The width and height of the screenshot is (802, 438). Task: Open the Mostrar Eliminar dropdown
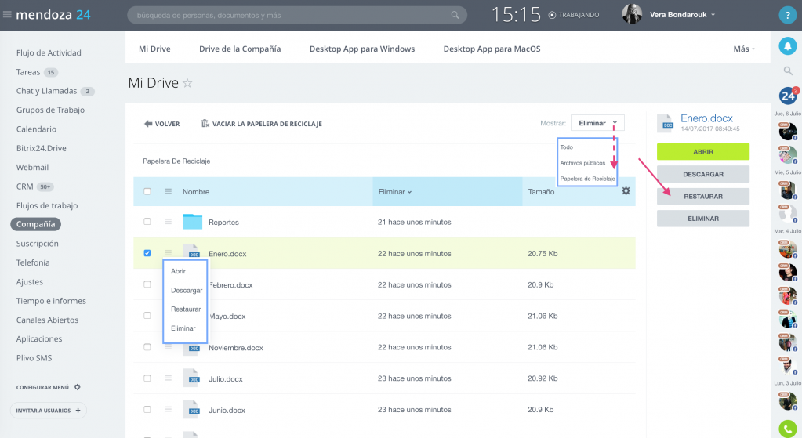pos(597,123)
